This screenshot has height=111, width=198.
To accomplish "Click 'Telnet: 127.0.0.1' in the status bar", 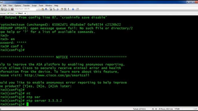I will tap(139, 109).
